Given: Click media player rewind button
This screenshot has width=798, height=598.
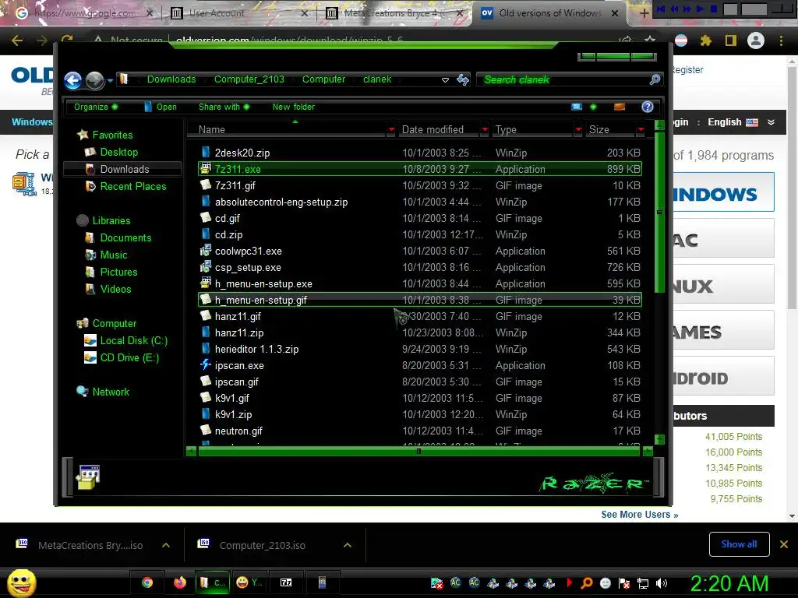Looking at the screenshot, I should [674, 9].
